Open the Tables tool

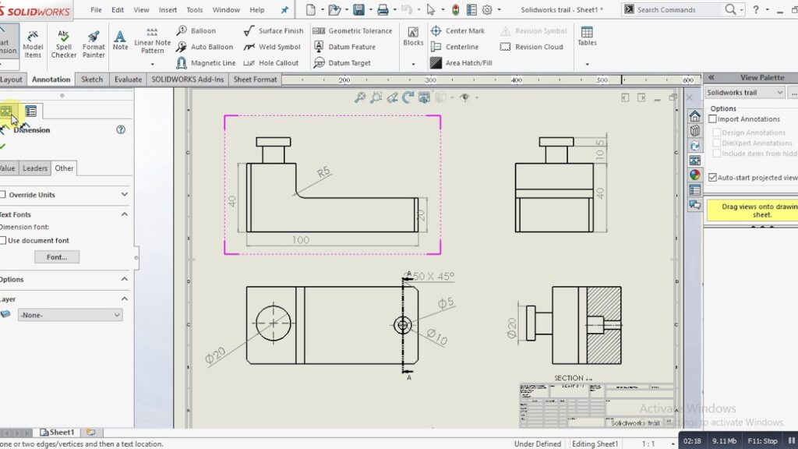(587, 37)
